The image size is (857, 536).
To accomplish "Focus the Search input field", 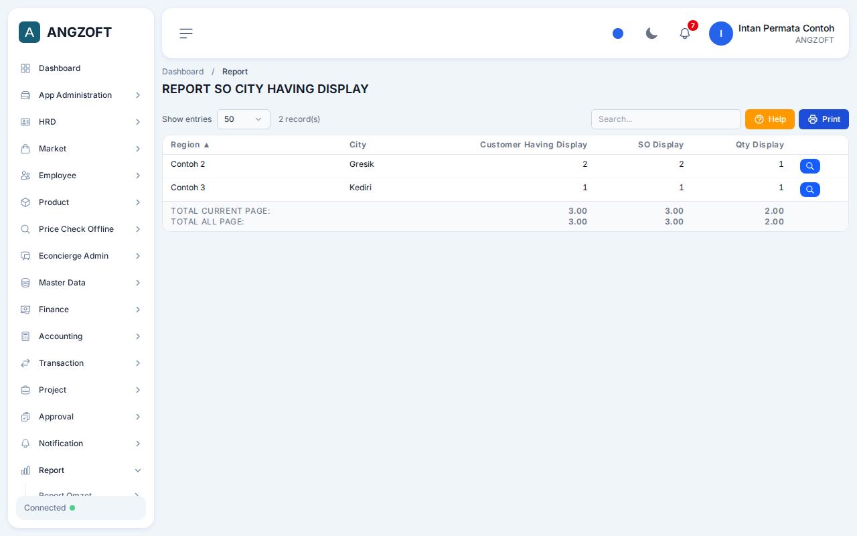I will pyautogui.click(x=666, y=119).
